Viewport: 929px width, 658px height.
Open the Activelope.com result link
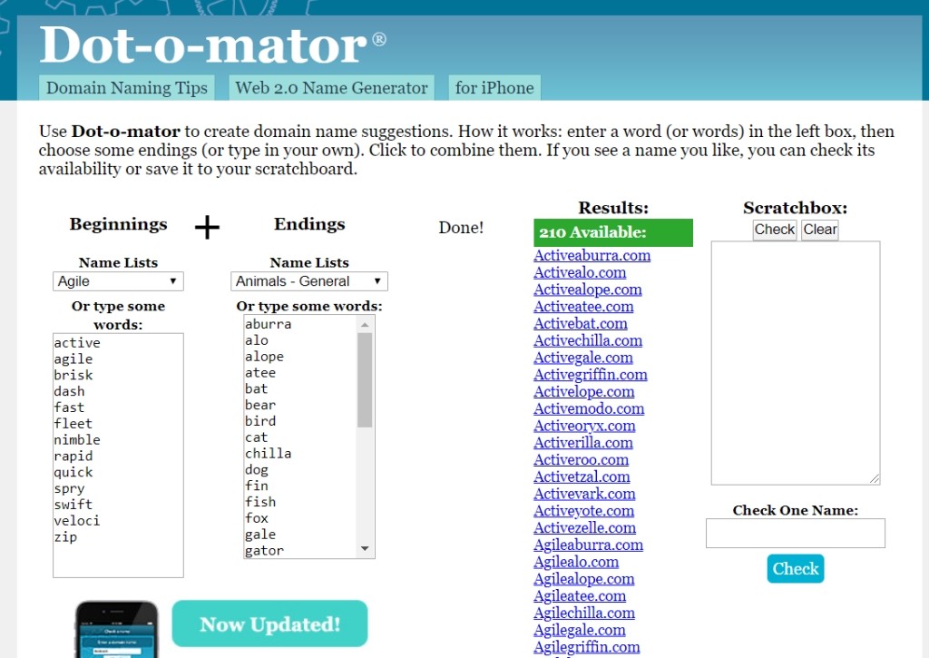(x=584, y=392)
